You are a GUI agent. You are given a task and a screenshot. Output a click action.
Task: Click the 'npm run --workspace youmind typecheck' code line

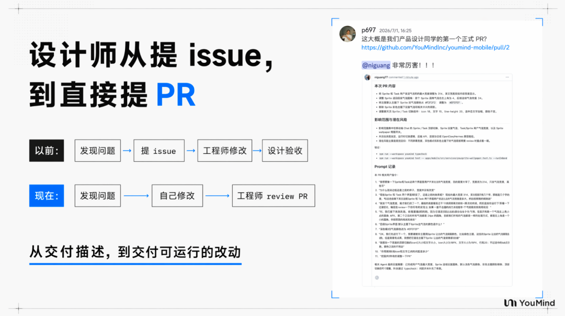coord(403,154)
